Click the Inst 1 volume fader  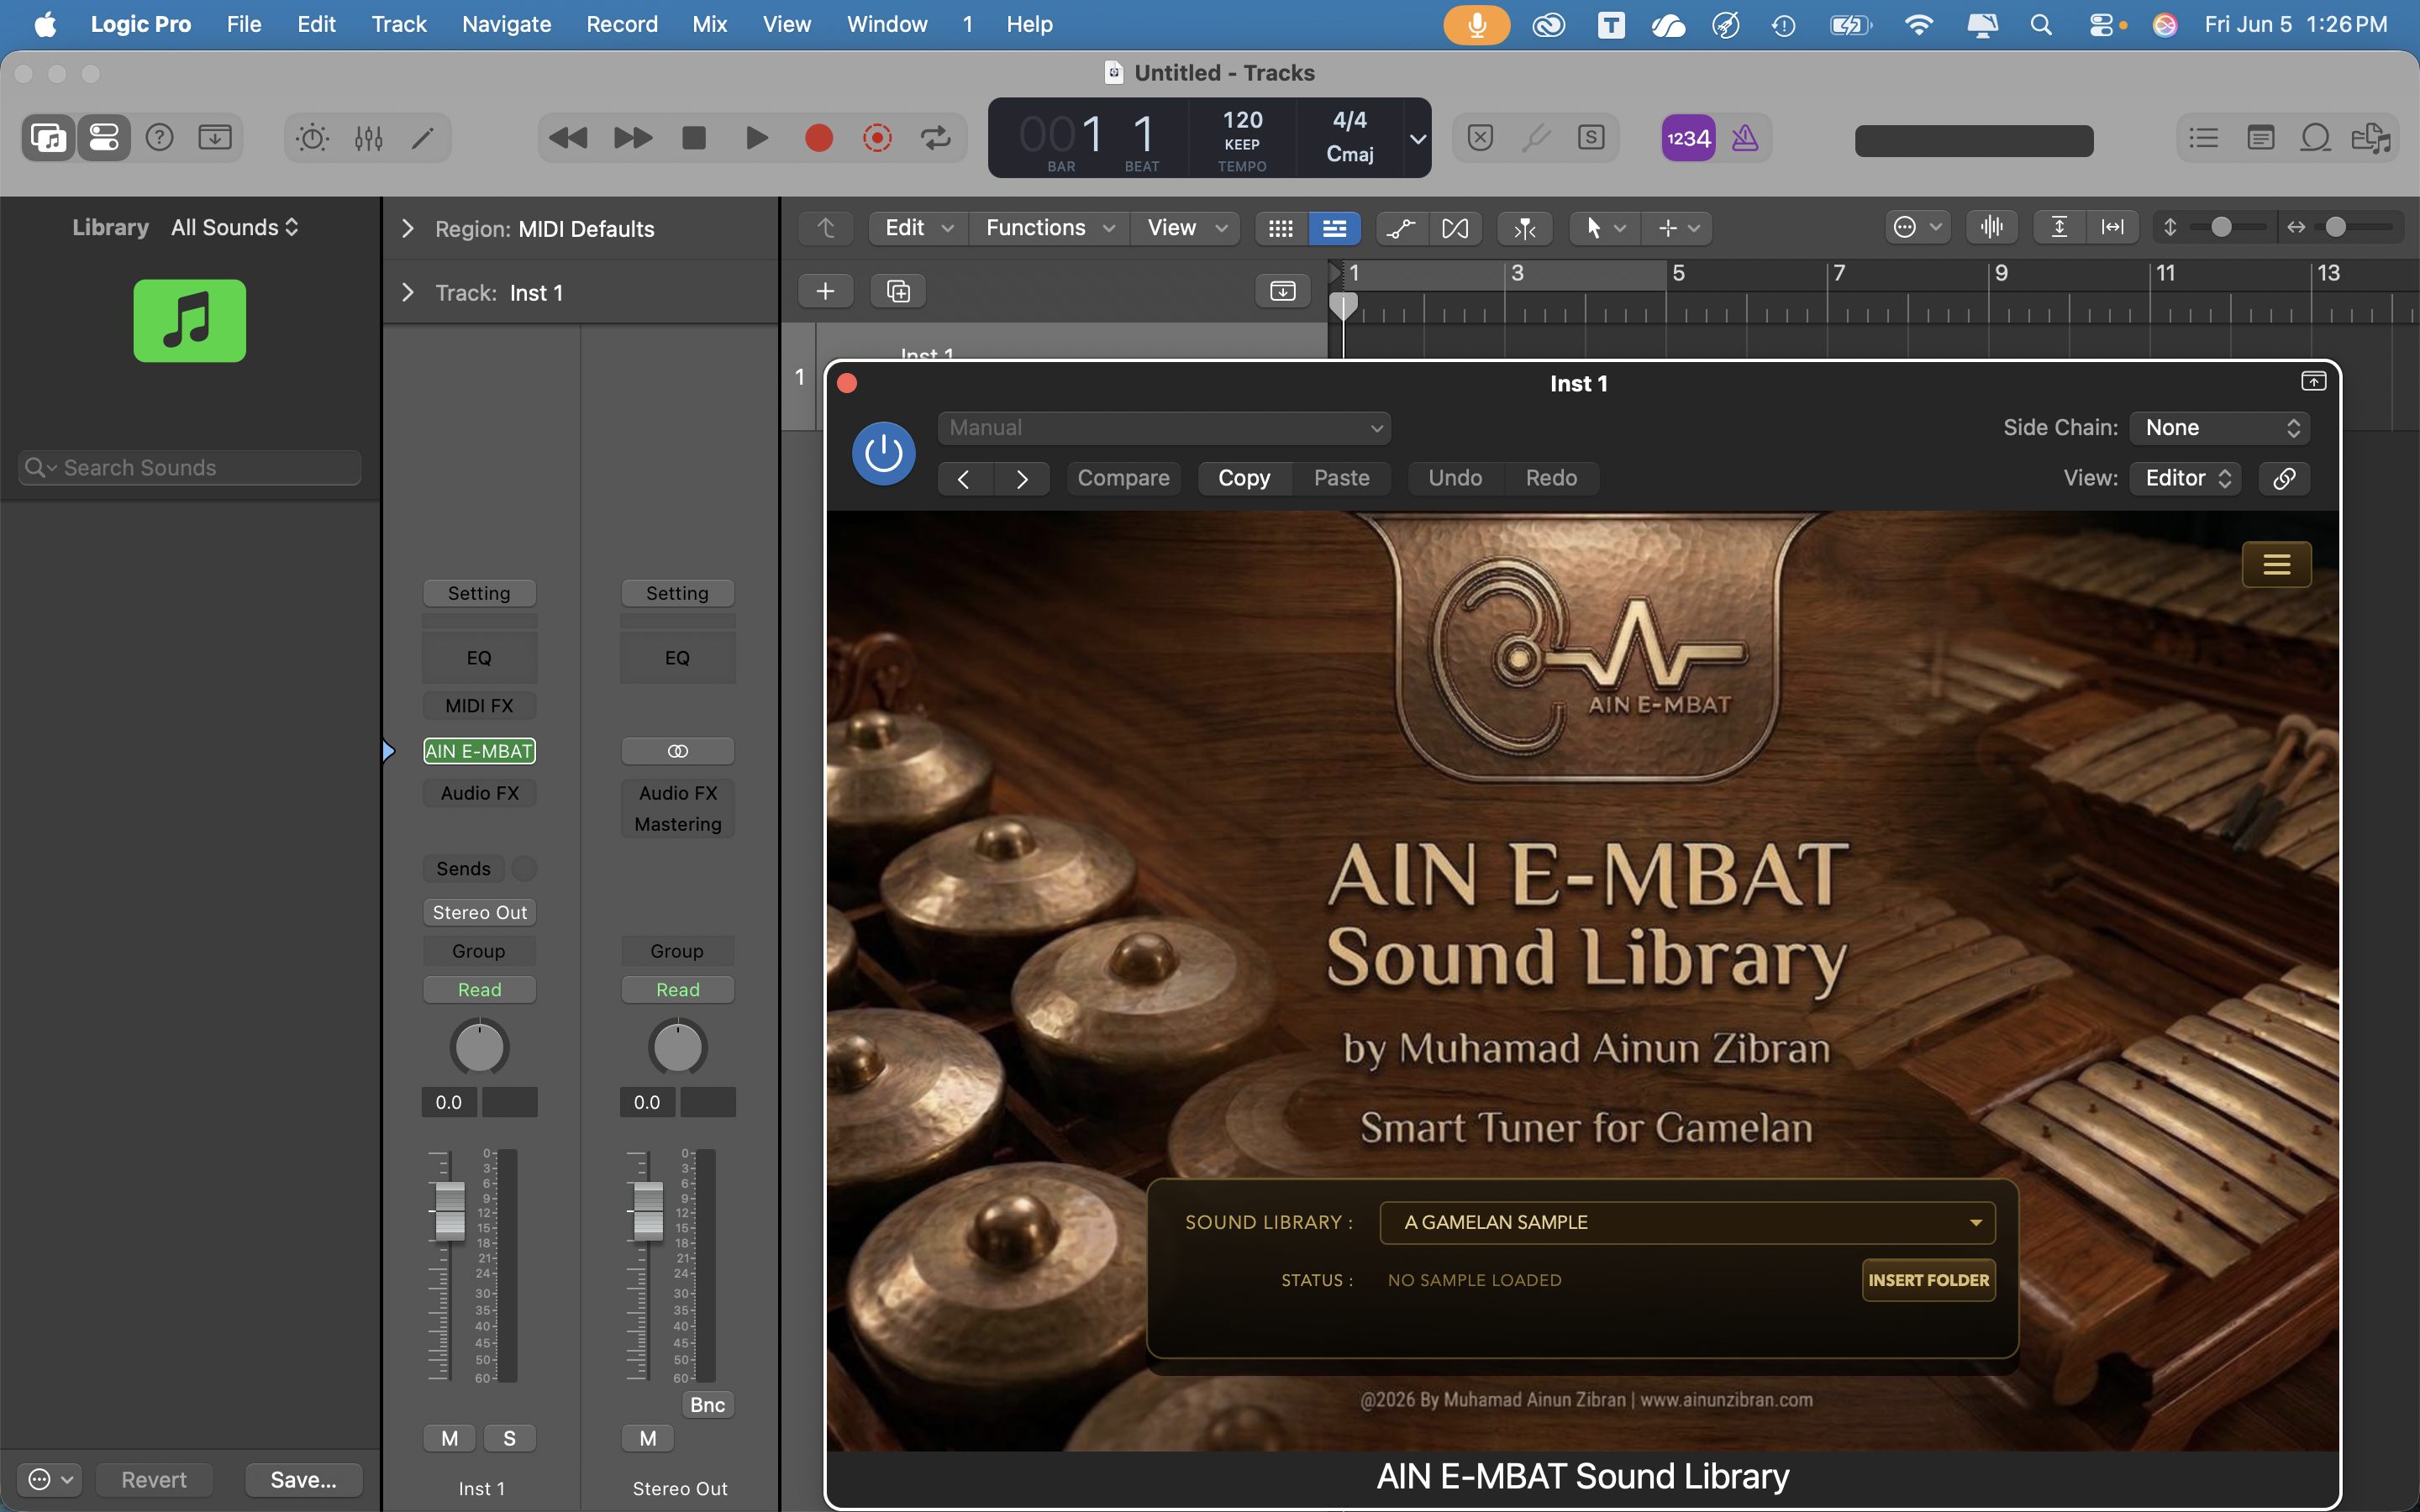(x=450, y=1211)
